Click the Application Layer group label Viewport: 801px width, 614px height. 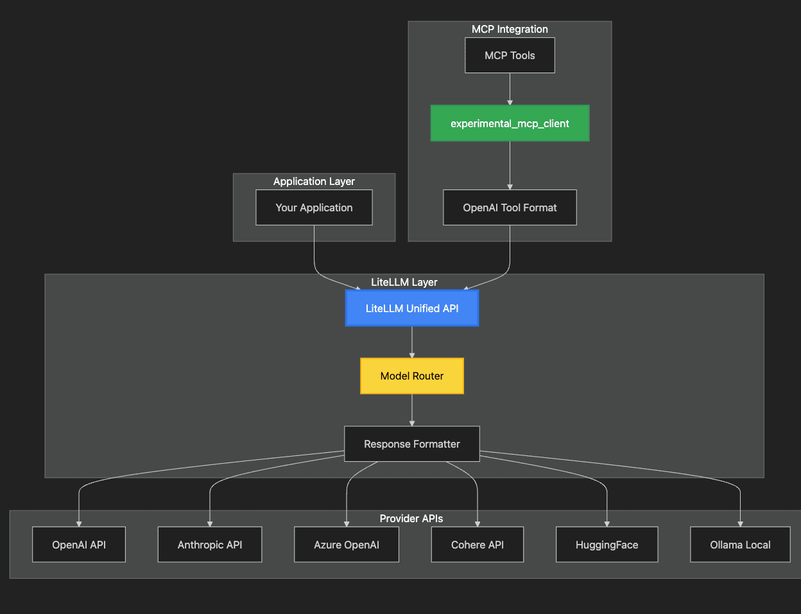[314, 181]
